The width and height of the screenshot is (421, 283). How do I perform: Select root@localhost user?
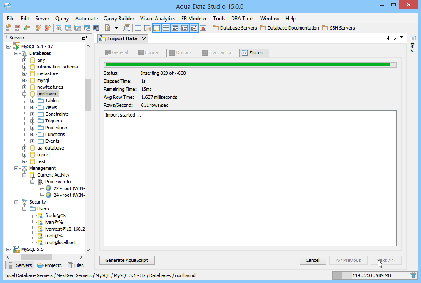60,242
